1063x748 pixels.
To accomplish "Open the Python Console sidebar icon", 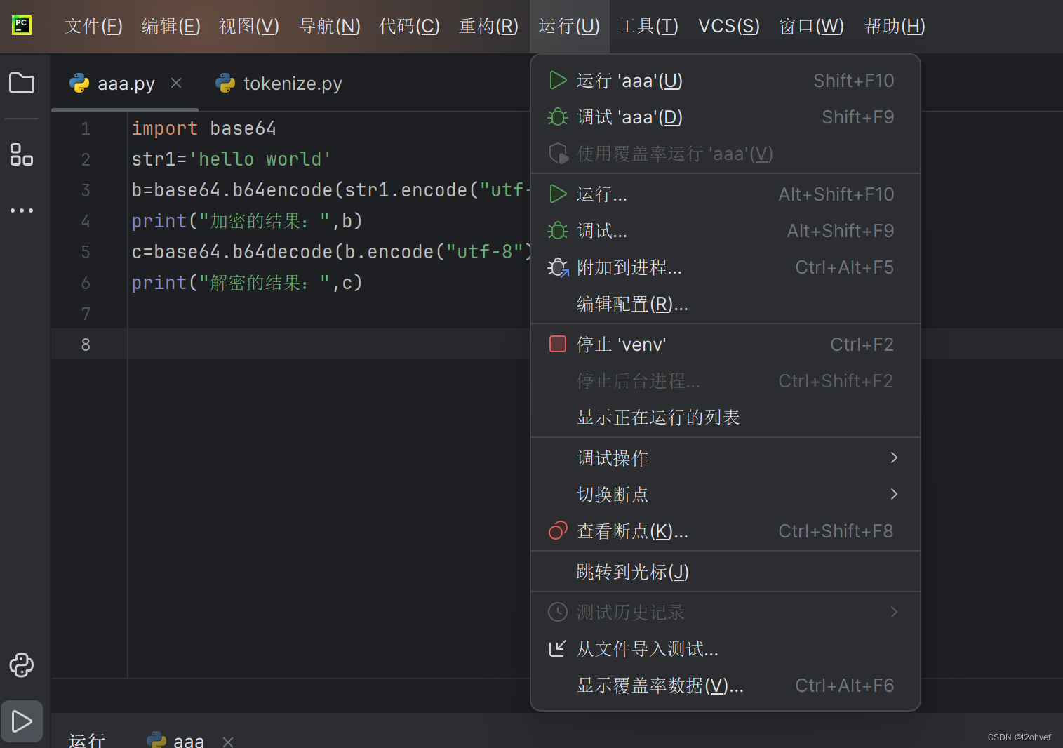I will pos(21,665).
